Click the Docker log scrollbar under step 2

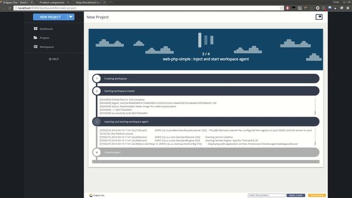315,106
